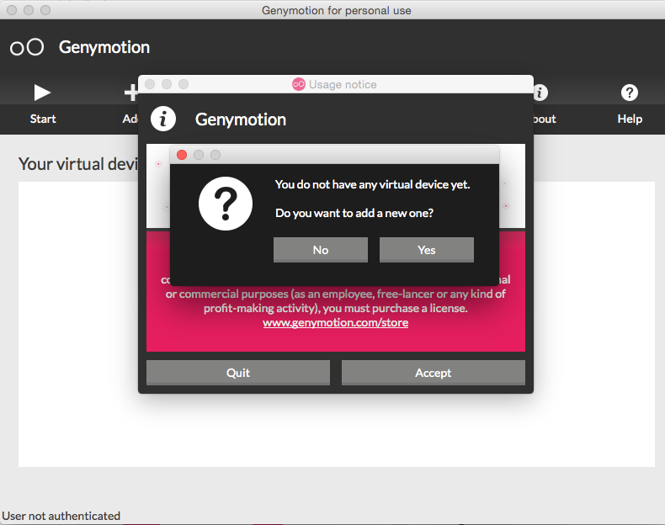Choose Yes to add a virtual device
This screenshot has height=525, width=665.
(x=426, y=250)
